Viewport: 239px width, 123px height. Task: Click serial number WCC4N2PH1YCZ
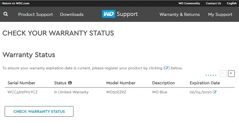pyautogui.click(x=23, y=92)
